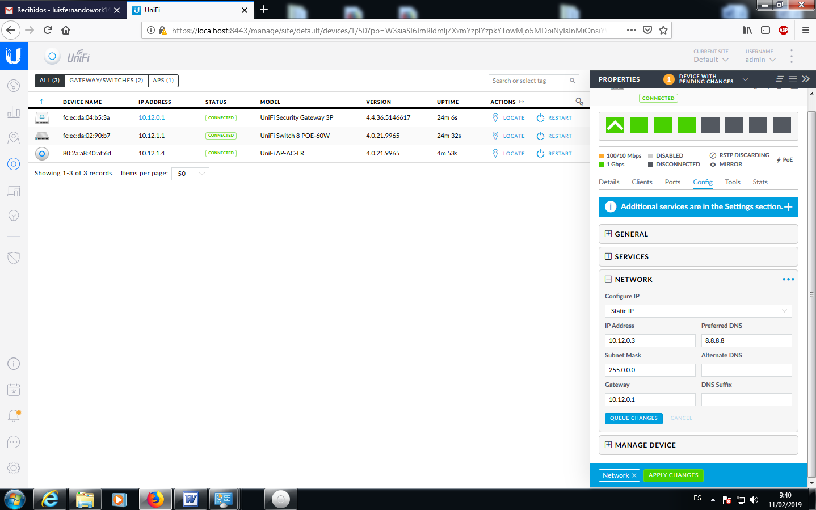Open the Statistics bar chart sidebar icon
The width and height of the screenshot is (816, 510).
14,111
